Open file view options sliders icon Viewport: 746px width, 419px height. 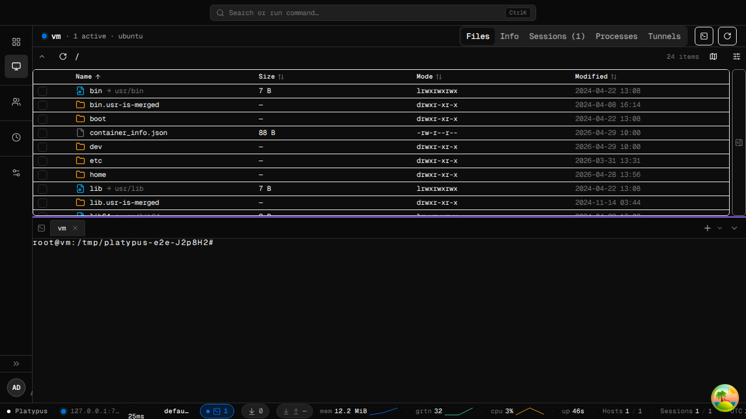click(737, 56)
